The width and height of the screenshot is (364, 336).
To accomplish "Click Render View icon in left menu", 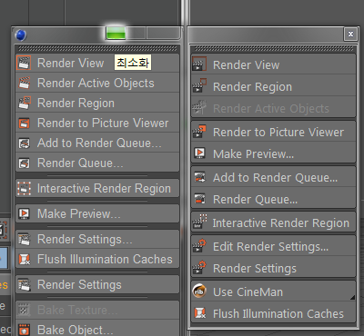I will coord(24,63).
